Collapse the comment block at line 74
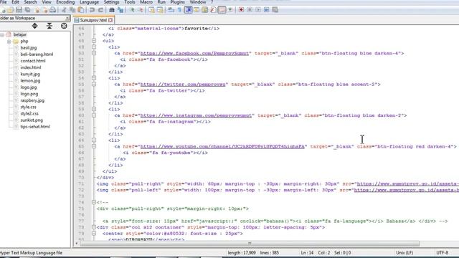 click(94, 202)
